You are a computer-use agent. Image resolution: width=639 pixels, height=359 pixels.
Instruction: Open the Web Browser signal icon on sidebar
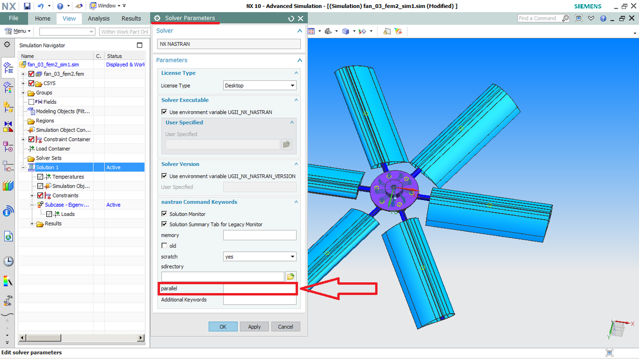pos(8,212)
